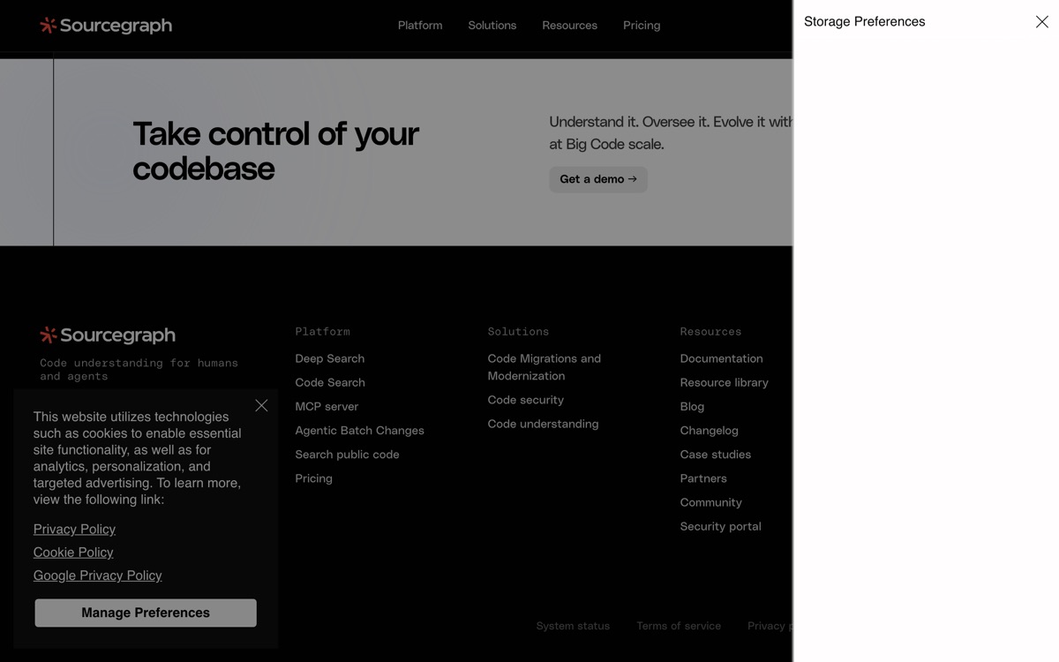
Task: Open Resource library footer link
Action: pos(724,382)
